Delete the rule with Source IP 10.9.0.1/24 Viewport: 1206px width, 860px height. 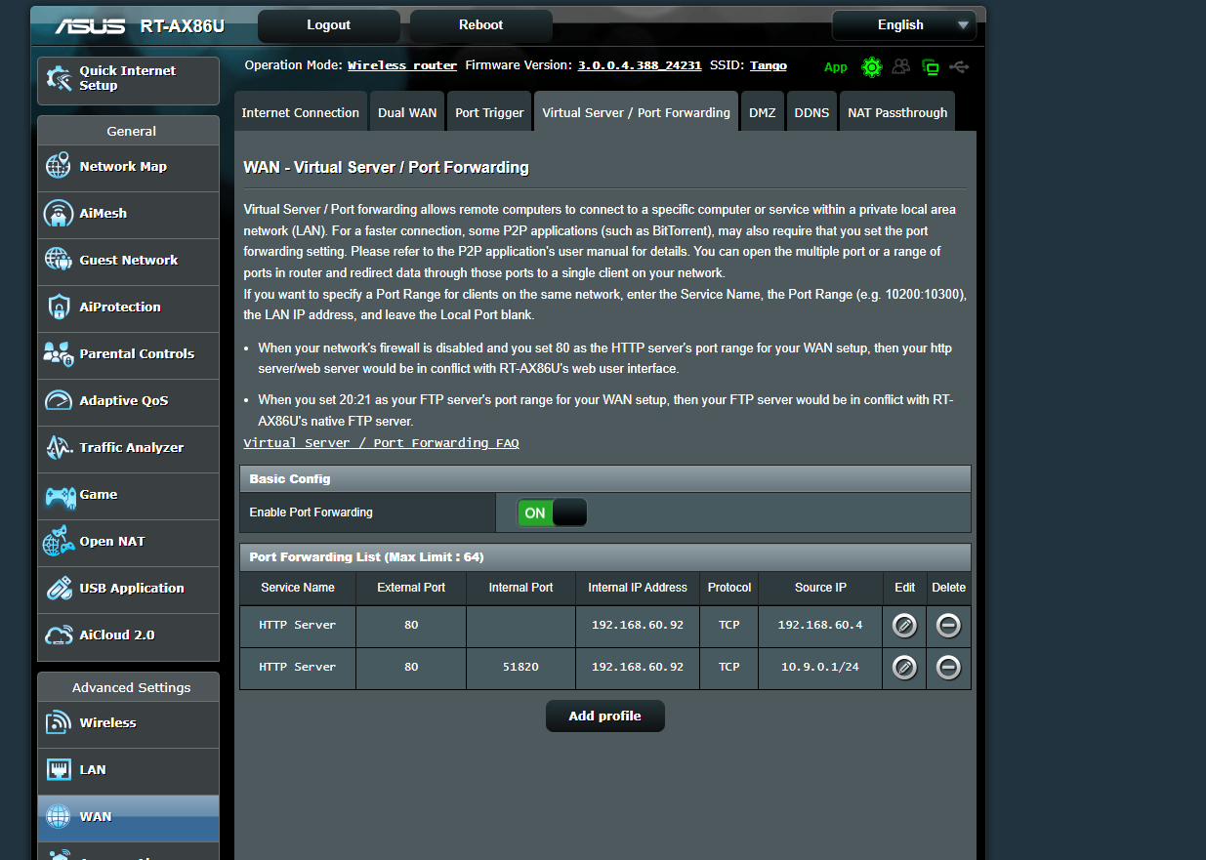pos(947,668)
